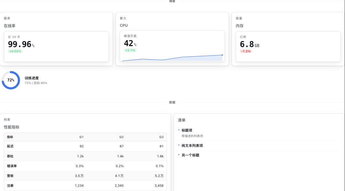The image size is (345, 191).
Task: Click the 数据 section divider label
Action: click(172, 103)
